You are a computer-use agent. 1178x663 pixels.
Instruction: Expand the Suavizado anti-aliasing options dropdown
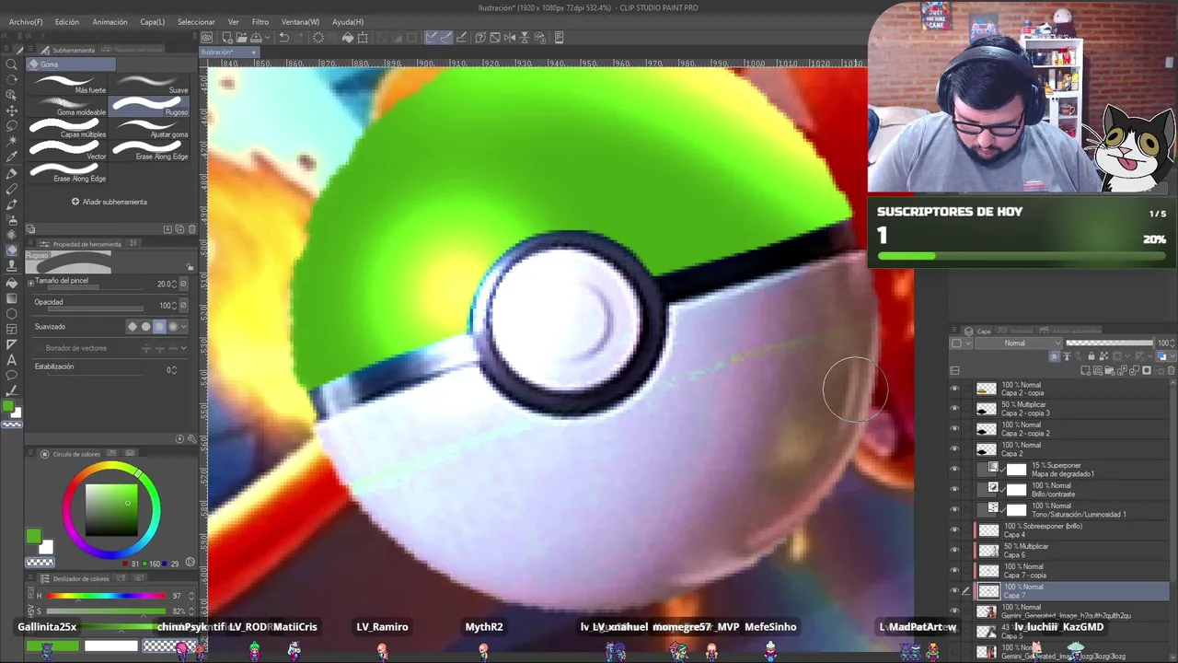click(184, 327)
